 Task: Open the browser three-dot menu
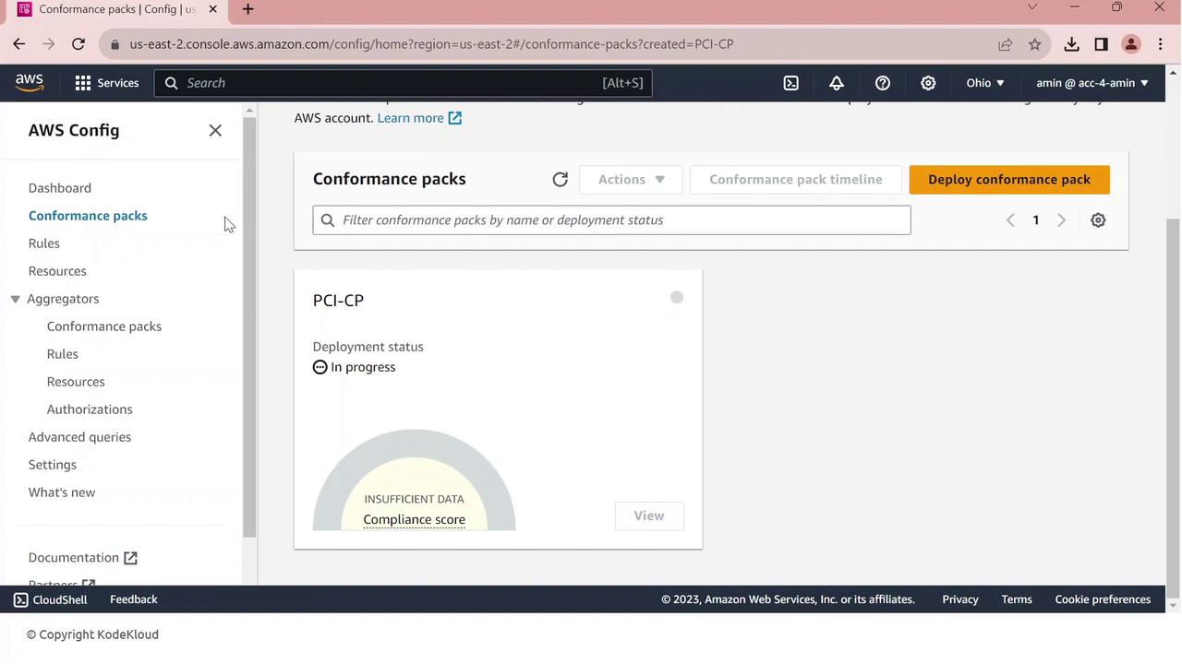[x=1161, y=44]
